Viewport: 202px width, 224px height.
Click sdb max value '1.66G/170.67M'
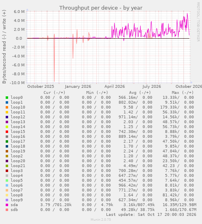pyautogui.click(x=180, y=210)
